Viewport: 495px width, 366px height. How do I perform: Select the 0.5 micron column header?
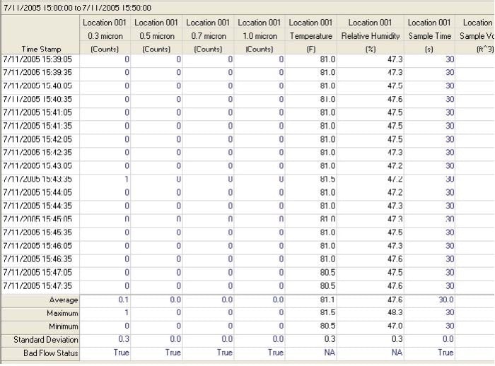coord(157,35)
